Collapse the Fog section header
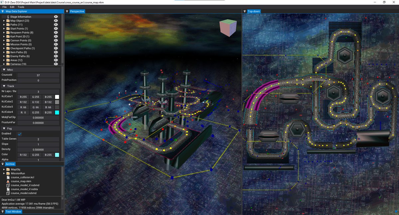This screenshot has height=215, width=399. (x=31, y=128)
